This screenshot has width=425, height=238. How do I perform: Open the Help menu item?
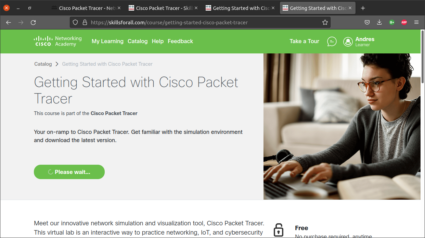[x=157, y=41]
